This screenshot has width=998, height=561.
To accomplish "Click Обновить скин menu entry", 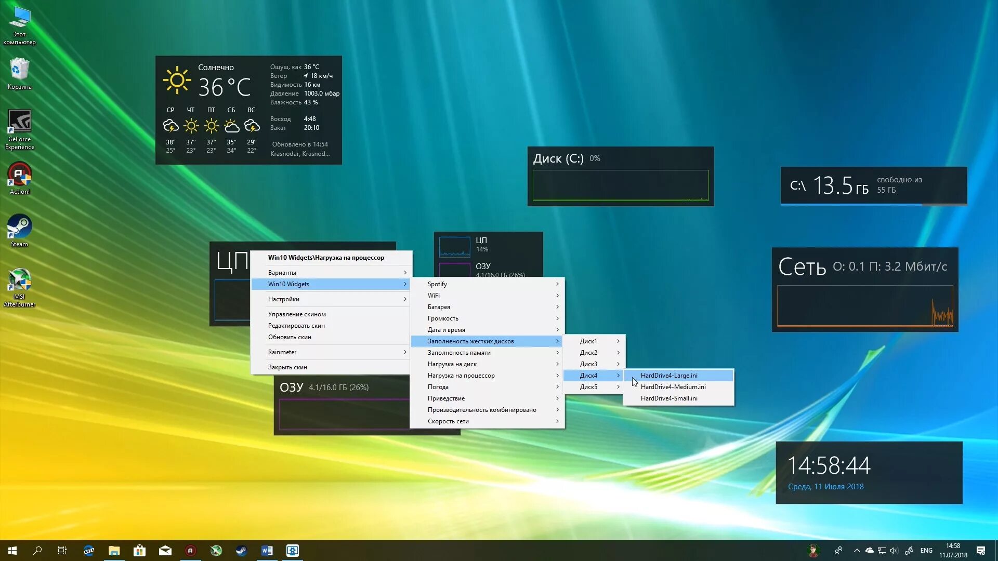I will point(290,337).
